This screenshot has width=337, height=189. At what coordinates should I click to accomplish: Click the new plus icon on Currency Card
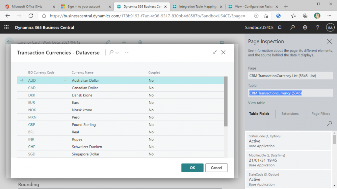(124, 42)
